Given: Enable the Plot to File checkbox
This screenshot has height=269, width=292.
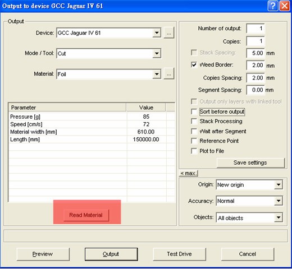Looking at the screenshot, I should (194, 151).
